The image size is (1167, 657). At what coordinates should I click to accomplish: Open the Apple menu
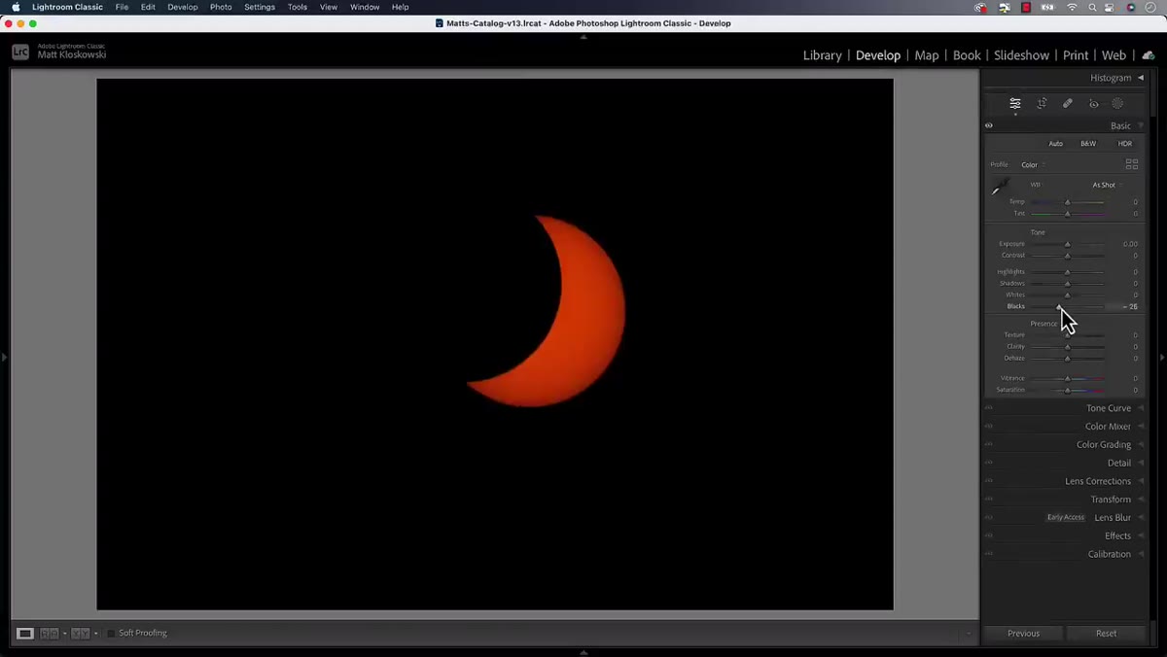pyautogui.click(x=16, y=7)
